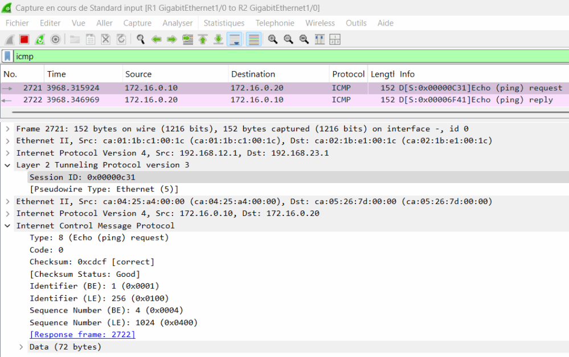Expand the Data (72 bytes) node
The height and width of the screenshot is (357, 569).
point(21,347)
